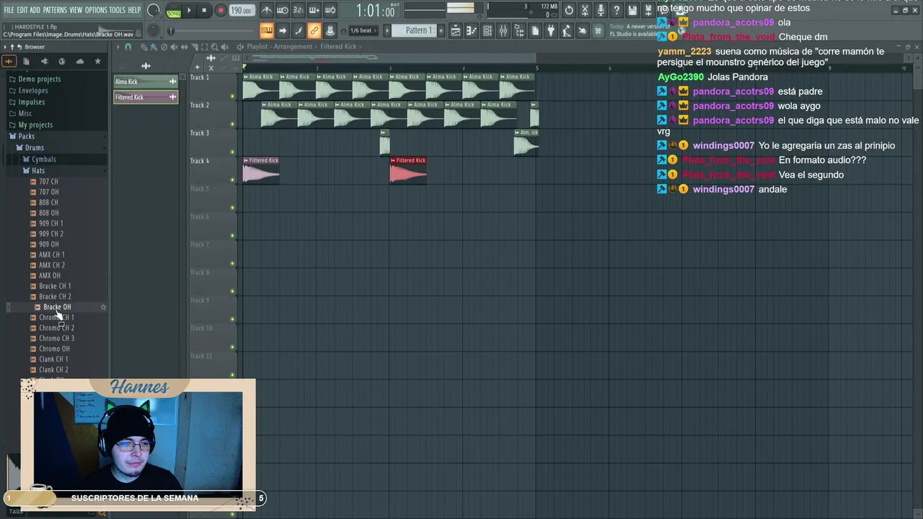Viewport: 923px width, 519px height.
Task: Open the content library cart icon
Action: point(598,31)
